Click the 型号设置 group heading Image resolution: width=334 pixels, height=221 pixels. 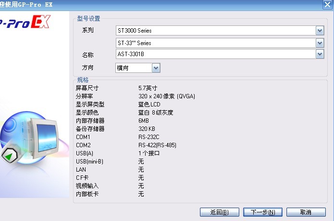[x=88, y=19]
